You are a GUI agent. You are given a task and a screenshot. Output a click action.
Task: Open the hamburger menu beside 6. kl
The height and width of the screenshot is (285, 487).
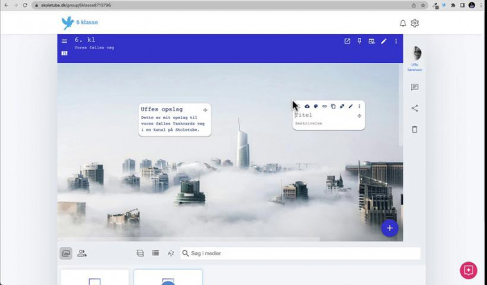click(x=64, y=41)
